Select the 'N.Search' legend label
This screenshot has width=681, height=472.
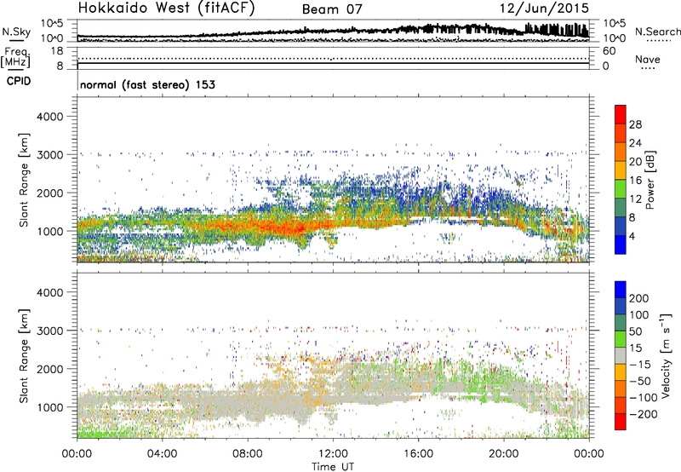657,32
